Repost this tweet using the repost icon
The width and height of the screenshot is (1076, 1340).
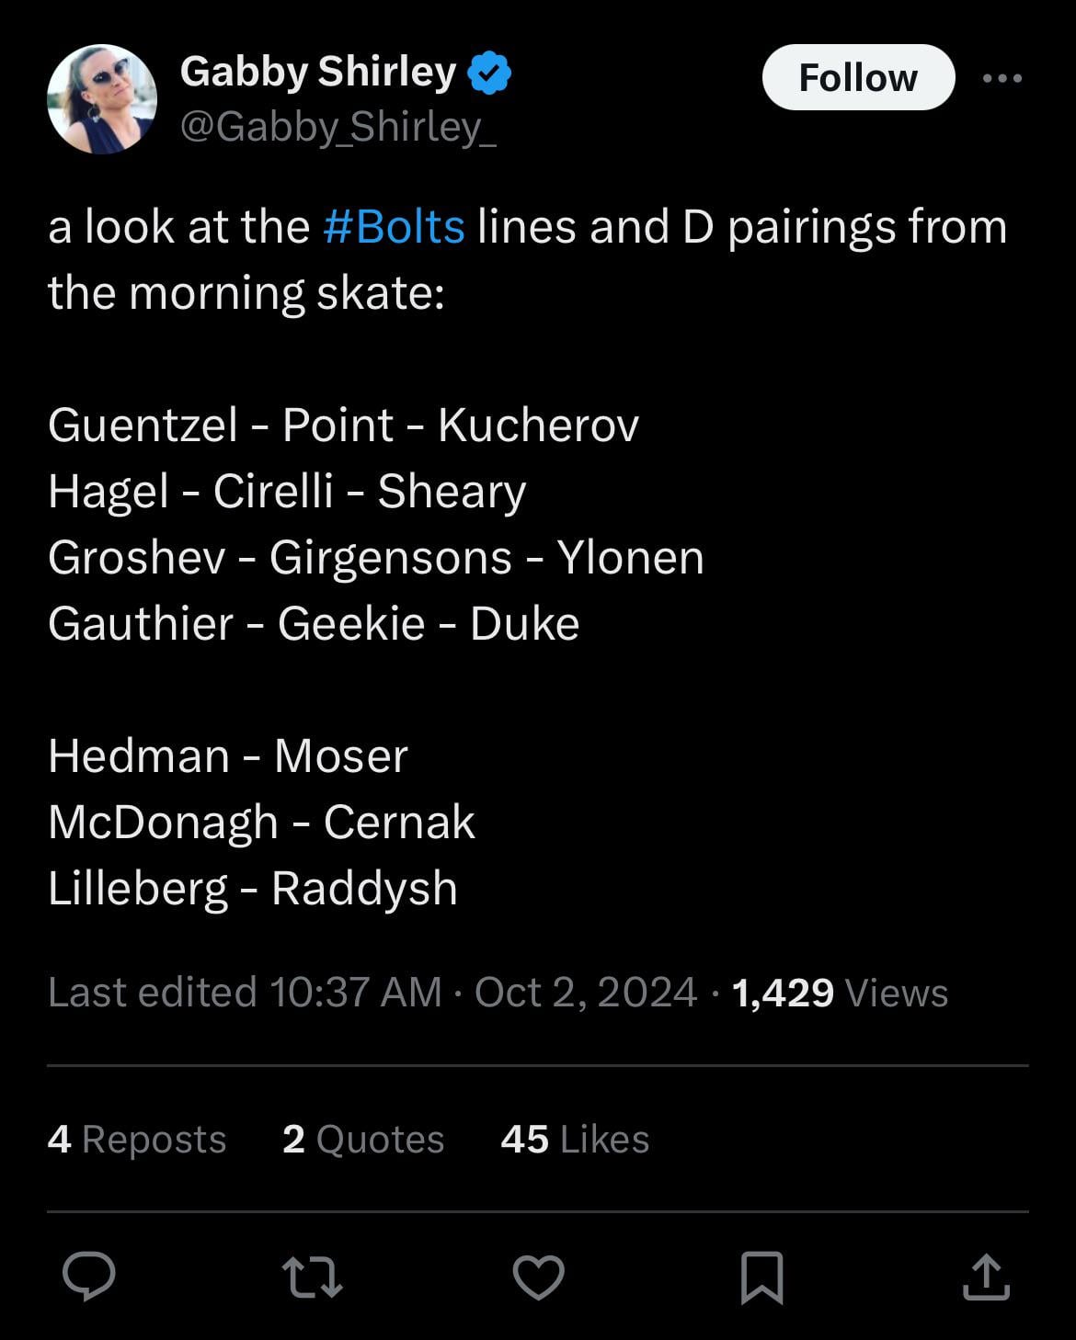[x=313, y=1278]
